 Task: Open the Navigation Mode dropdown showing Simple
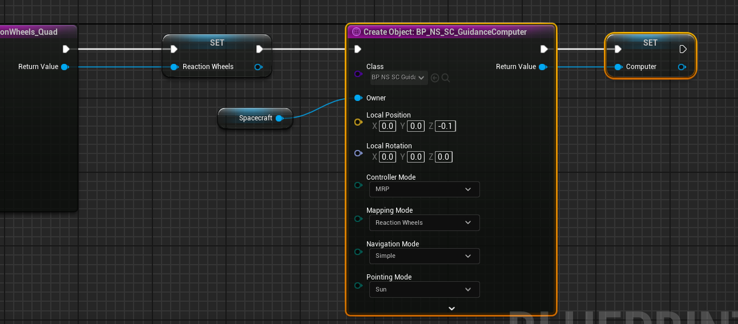[x=424, y=256]
